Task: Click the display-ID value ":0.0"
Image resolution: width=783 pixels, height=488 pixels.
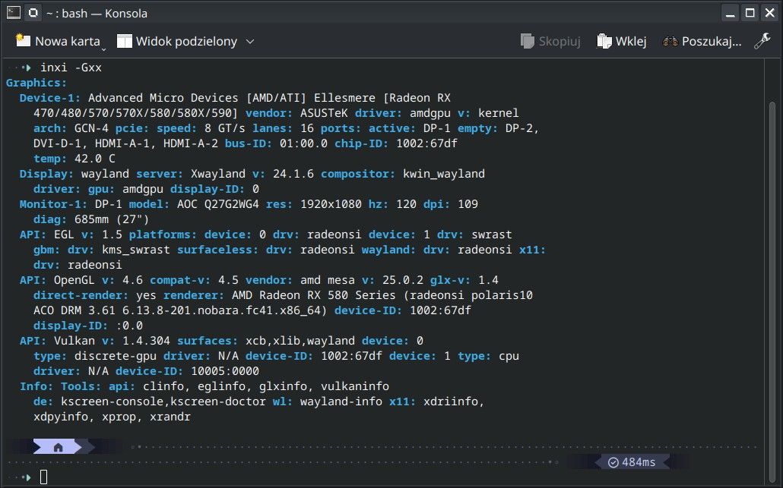Action: (129, 326)
